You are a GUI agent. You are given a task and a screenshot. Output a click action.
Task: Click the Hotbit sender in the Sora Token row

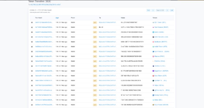point(73,76)
